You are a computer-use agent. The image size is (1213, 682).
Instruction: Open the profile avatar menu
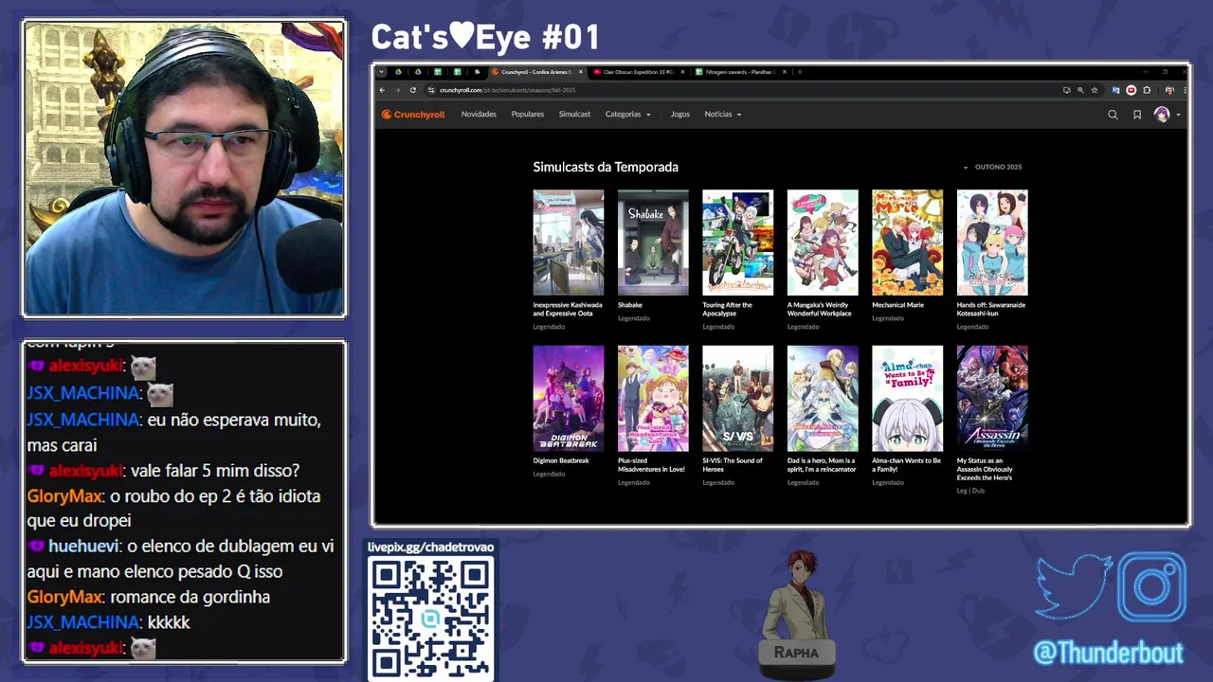click(x=1162, y=115)
